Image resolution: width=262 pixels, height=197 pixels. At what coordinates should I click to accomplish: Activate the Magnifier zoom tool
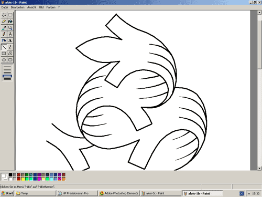point(10,28)
